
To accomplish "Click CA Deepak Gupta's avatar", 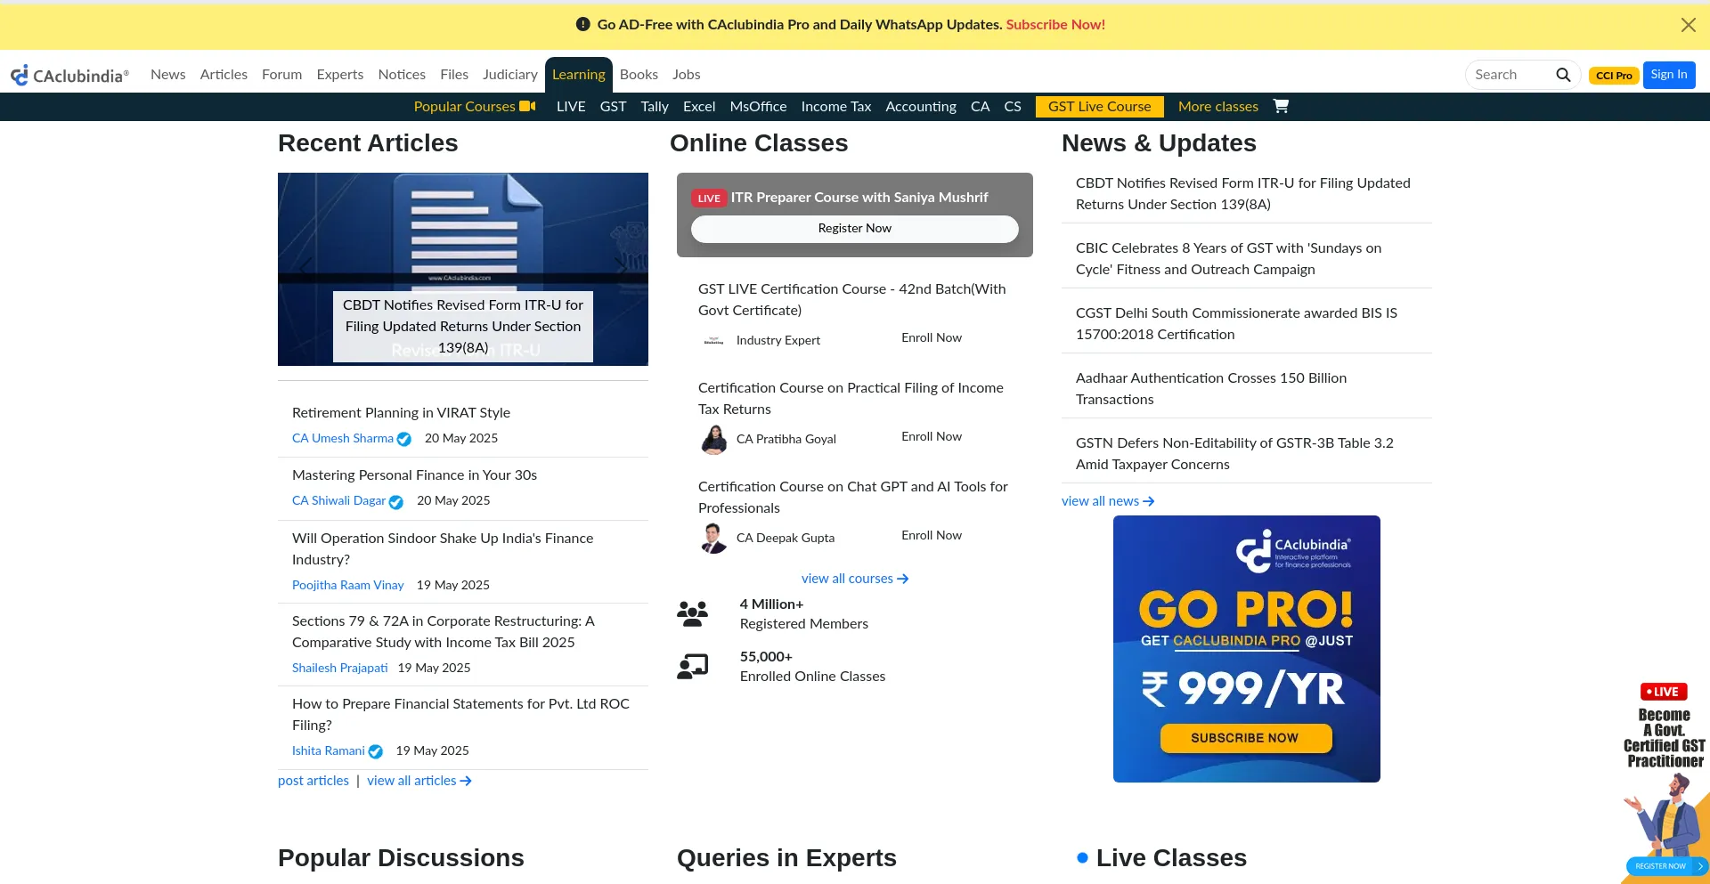I will click(714, 538).
